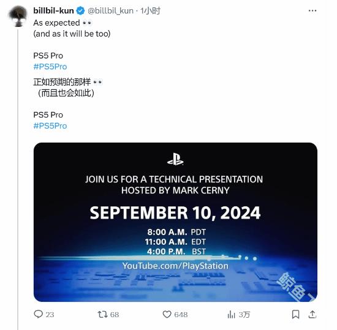Viewport: 337px width, 330px height.
Task: Bookmark this post
Action: 295,314
